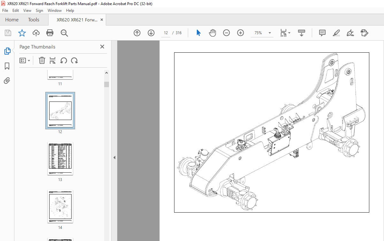Viewport: 384px width, 241px height.
Task: Open the Bookmarks panel
Action: click(7, 66)
